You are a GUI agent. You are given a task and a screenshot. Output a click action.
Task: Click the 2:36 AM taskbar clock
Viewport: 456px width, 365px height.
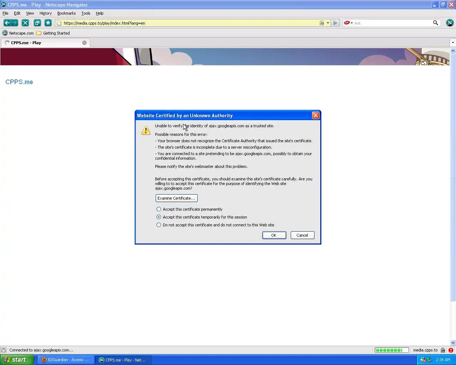coord(443,360)
